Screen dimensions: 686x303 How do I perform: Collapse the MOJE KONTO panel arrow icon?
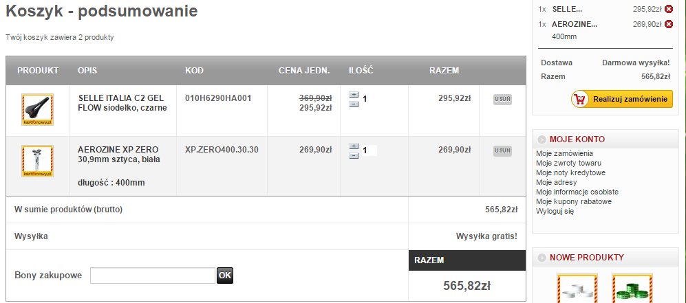pos(542,140)
